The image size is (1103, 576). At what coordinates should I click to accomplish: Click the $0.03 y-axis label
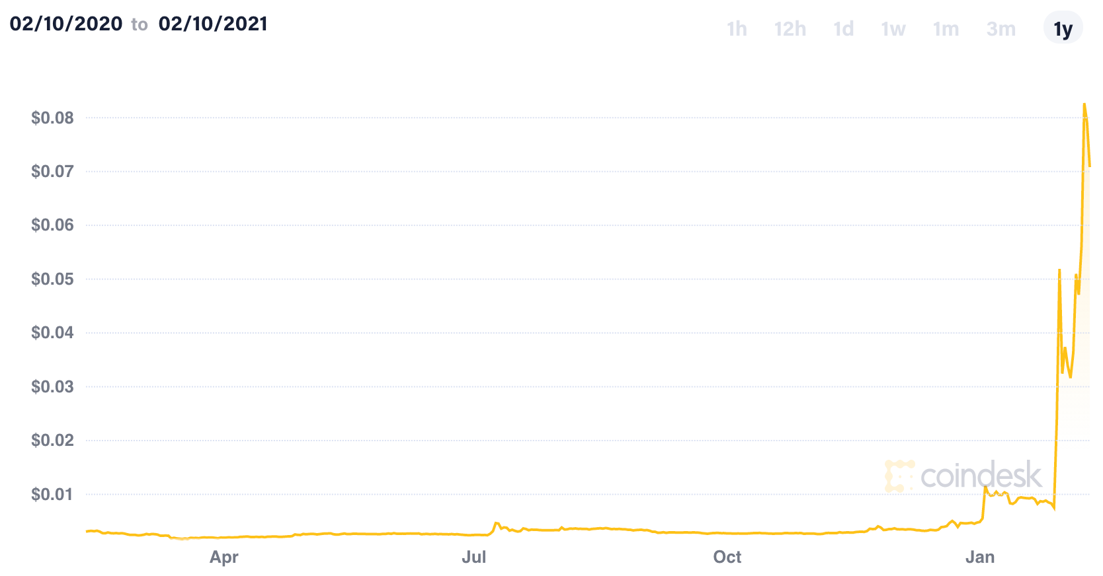[52, 386]
